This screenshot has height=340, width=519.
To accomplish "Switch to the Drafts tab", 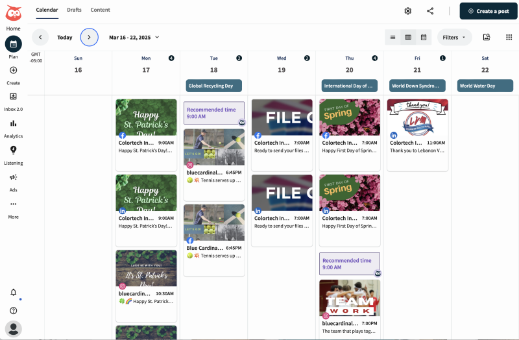I will pos(74,10).
